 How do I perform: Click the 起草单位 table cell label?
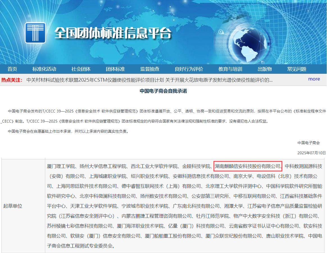tap(13, 206)
